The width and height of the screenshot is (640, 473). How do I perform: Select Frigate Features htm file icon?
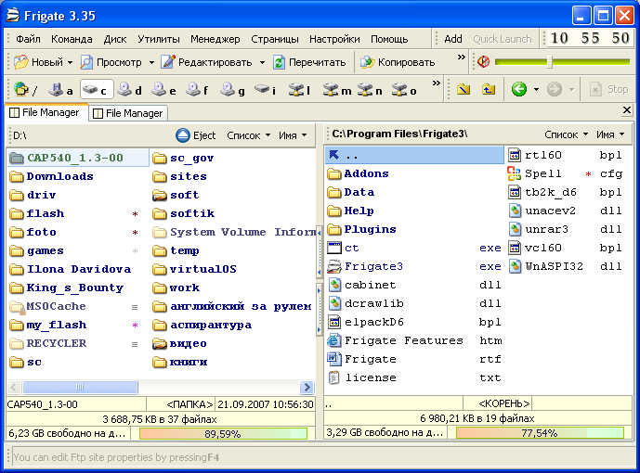coord(333,340)
